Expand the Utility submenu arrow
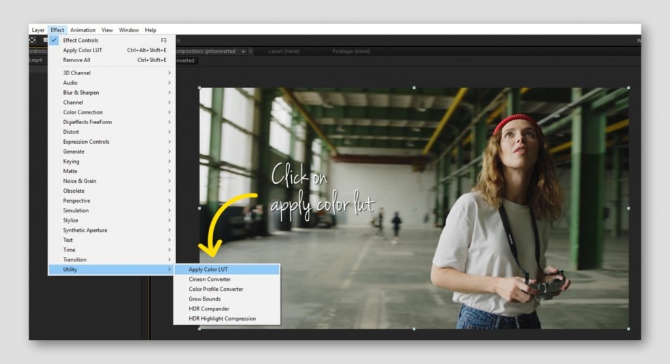The height and width of the screenshot is (364, 670). (x=169, y=269)
